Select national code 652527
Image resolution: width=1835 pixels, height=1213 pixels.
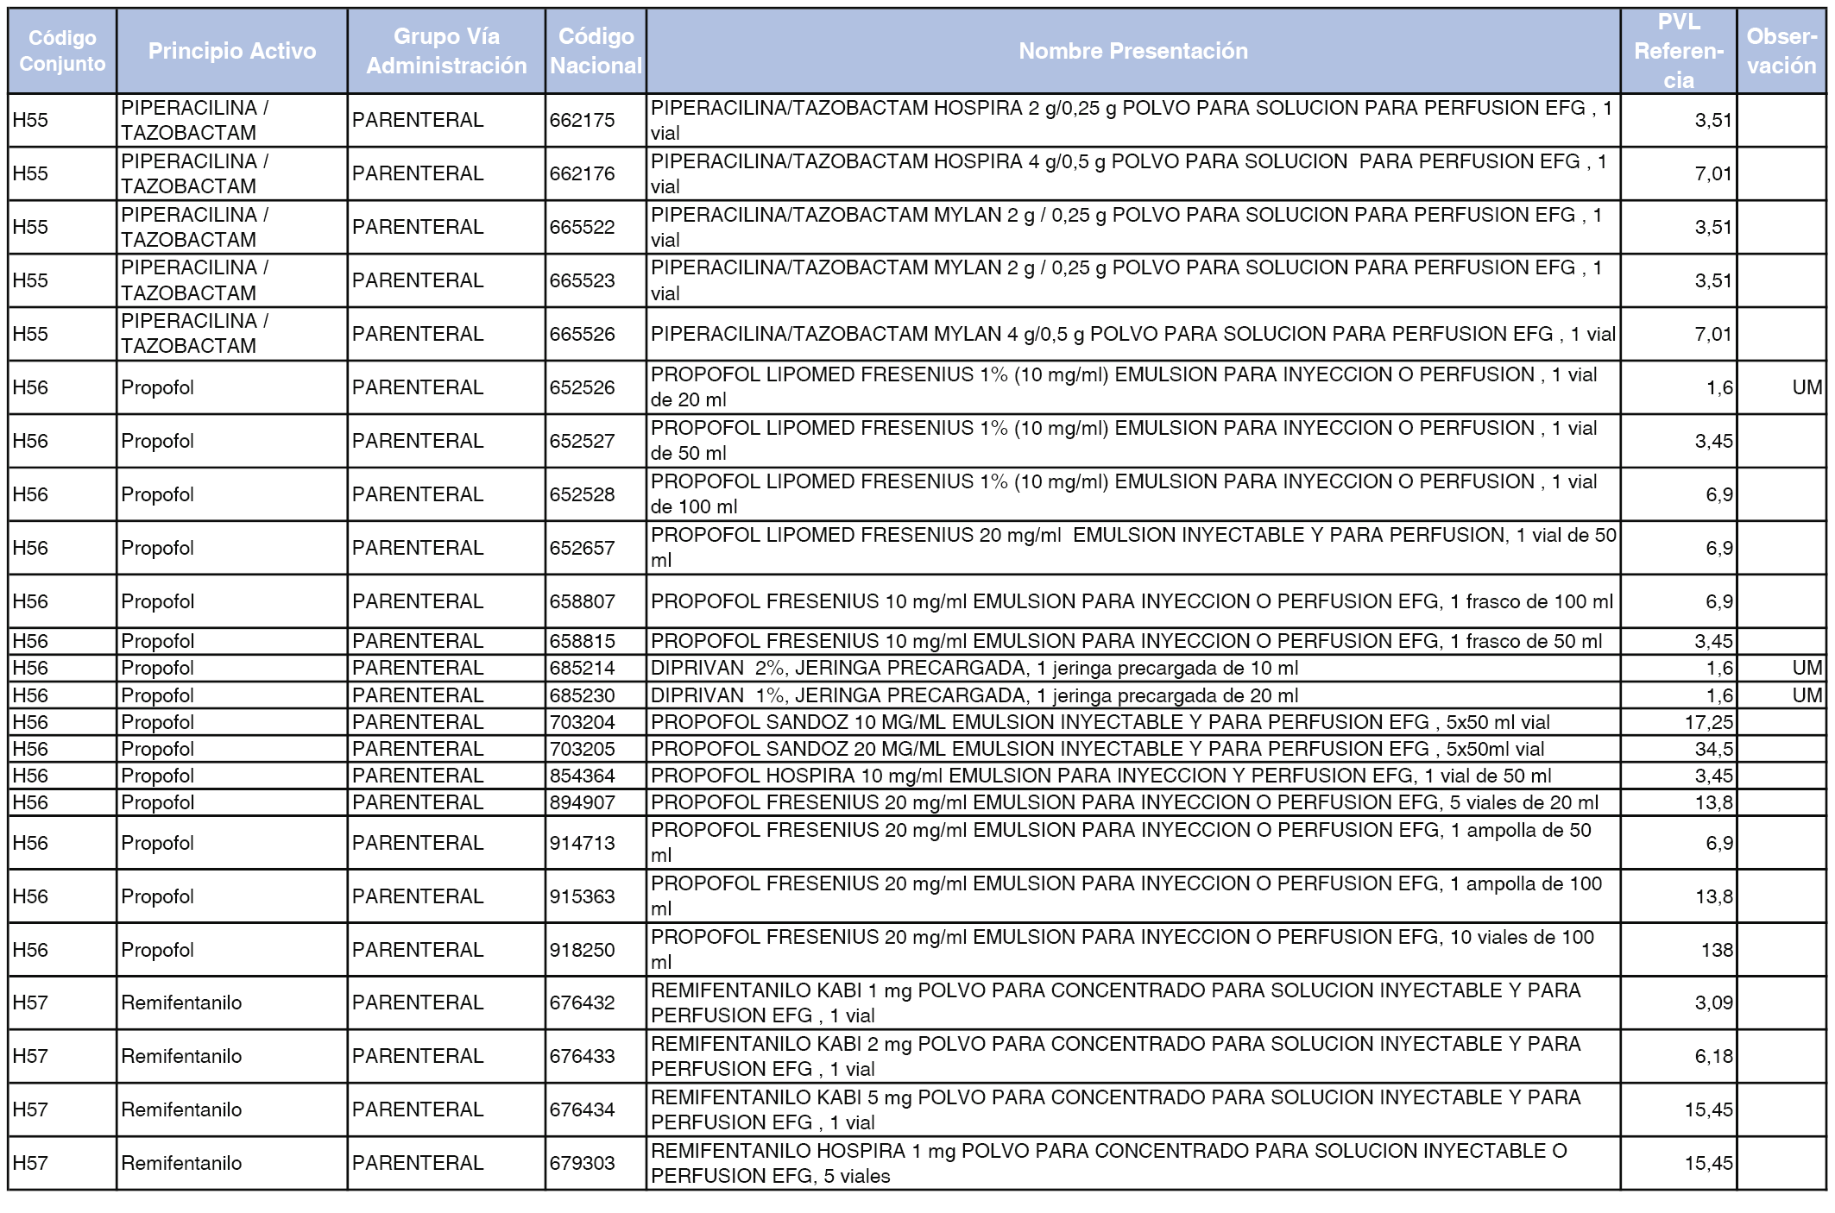[583, 441]
